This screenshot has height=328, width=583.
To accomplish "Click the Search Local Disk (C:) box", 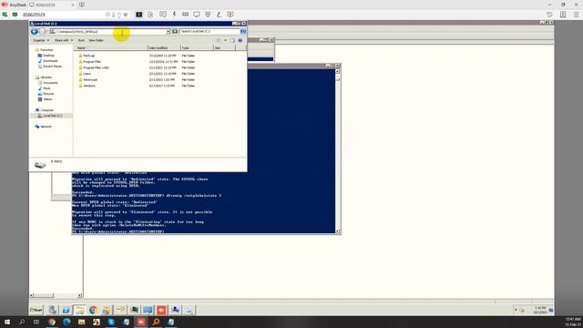I will pyautogui.click(x=210, y=32).
